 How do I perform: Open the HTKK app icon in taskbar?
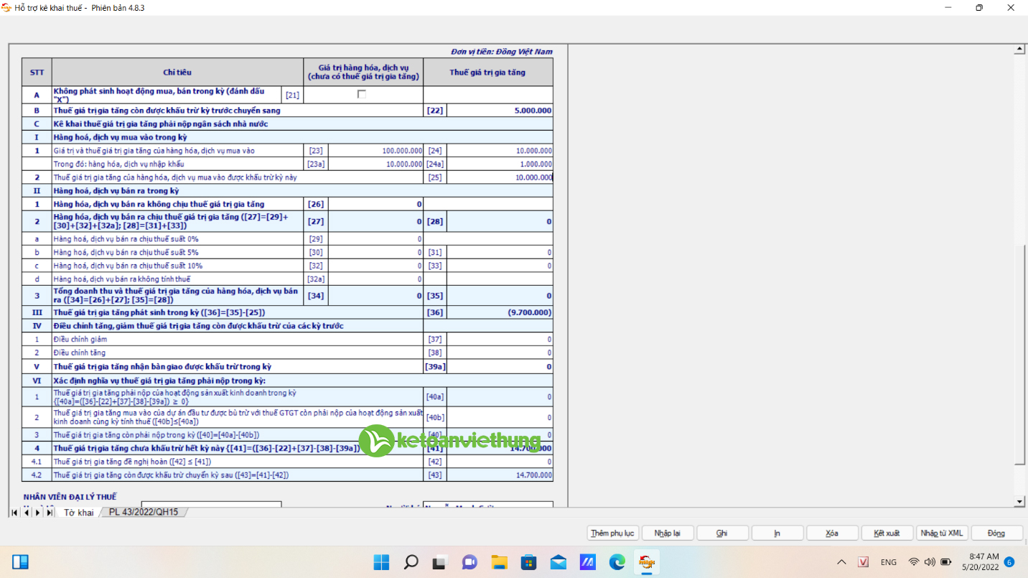coord(647,561)
